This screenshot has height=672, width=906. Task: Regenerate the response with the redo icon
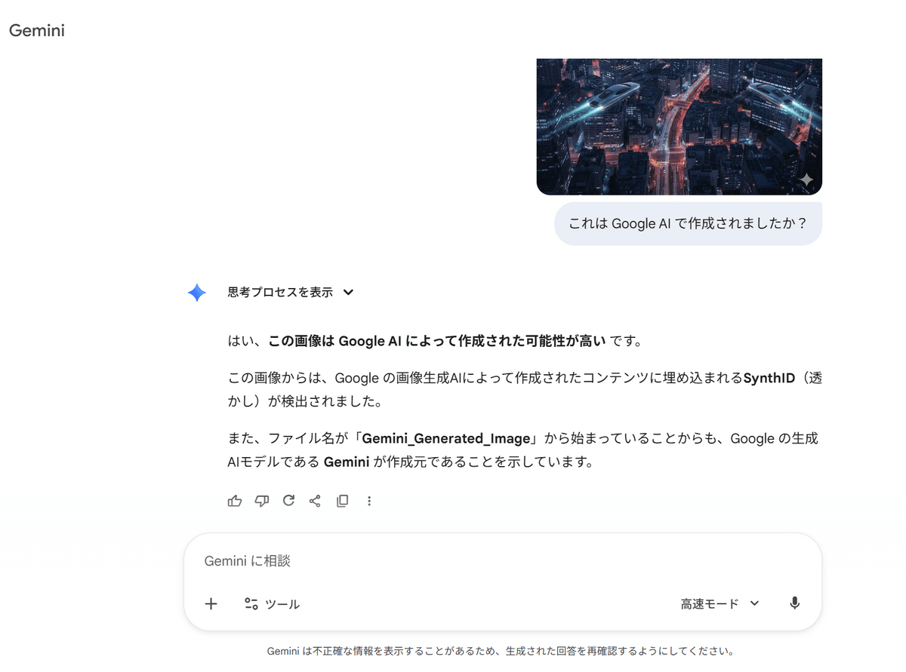(288, 500)
